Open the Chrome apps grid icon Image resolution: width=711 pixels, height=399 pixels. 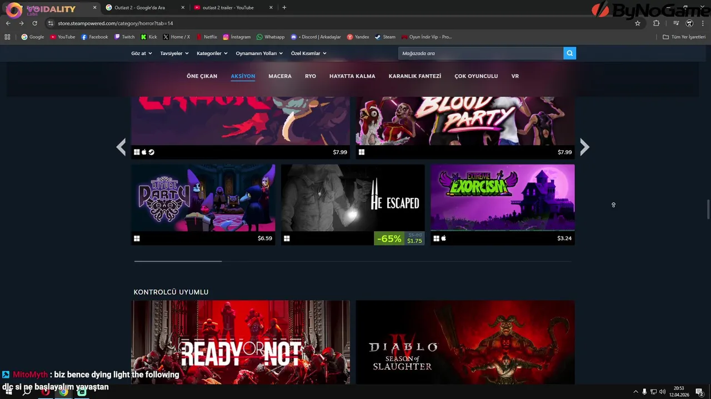(x=7, y=37)
